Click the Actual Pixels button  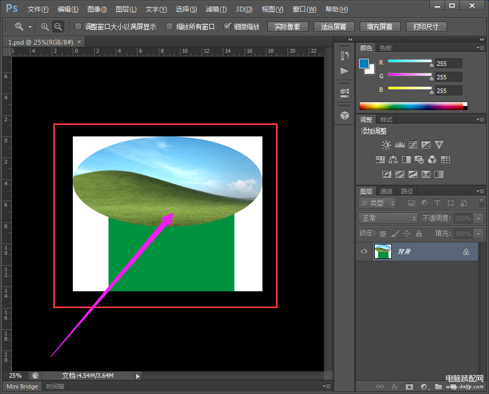(287, 27)
